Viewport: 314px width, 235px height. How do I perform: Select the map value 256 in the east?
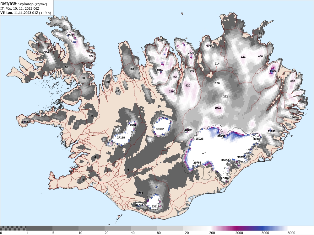(292, 118)
